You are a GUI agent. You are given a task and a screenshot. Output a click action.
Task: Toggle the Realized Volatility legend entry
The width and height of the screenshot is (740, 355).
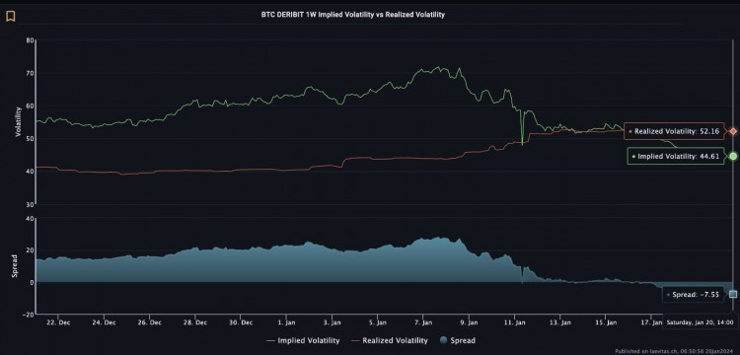(390, 340)
